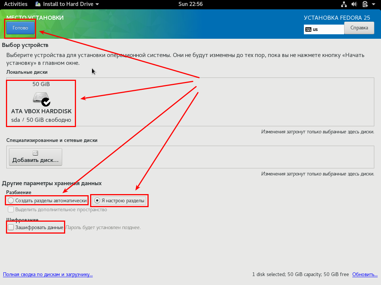Click the volume speaker icon
The width and height of the screenshot is (381, 285).
pos(354,4)
